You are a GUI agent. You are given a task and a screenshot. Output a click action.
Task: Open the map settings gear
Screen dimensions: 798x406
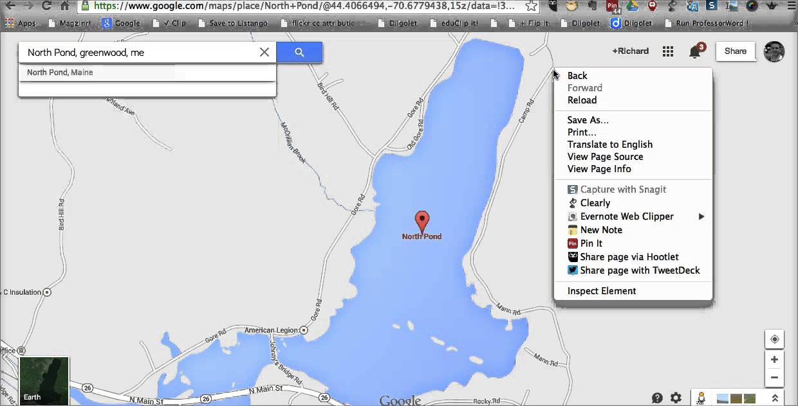pos(676,398)
